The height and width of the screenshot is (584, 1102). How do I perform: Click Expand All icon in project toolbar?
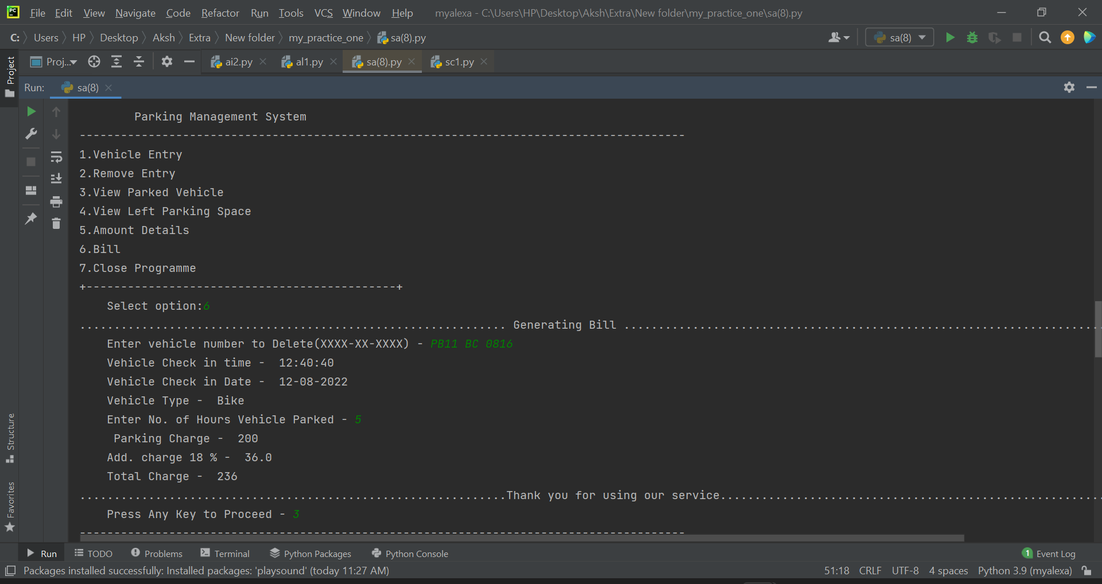click(117, 62)
